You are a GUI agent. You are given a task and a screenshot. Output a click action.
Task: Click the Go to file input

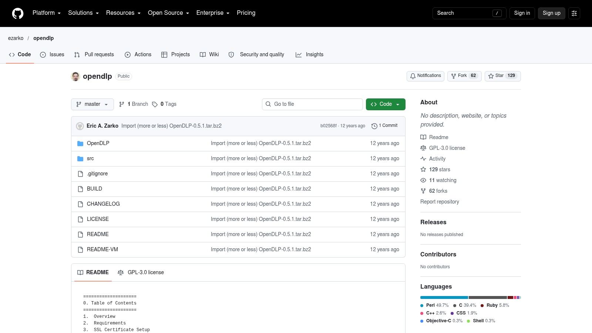click(312, 104)
